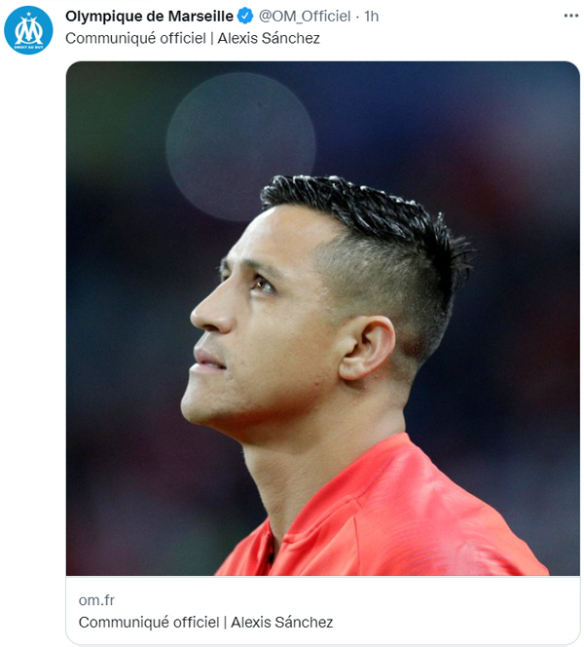Click Alexis Sánchez in the tweet text

pyautogui.click(x=269, y=38)
